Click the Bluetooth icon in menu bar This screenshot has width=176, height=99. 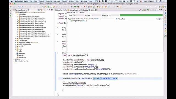point(128,1)
